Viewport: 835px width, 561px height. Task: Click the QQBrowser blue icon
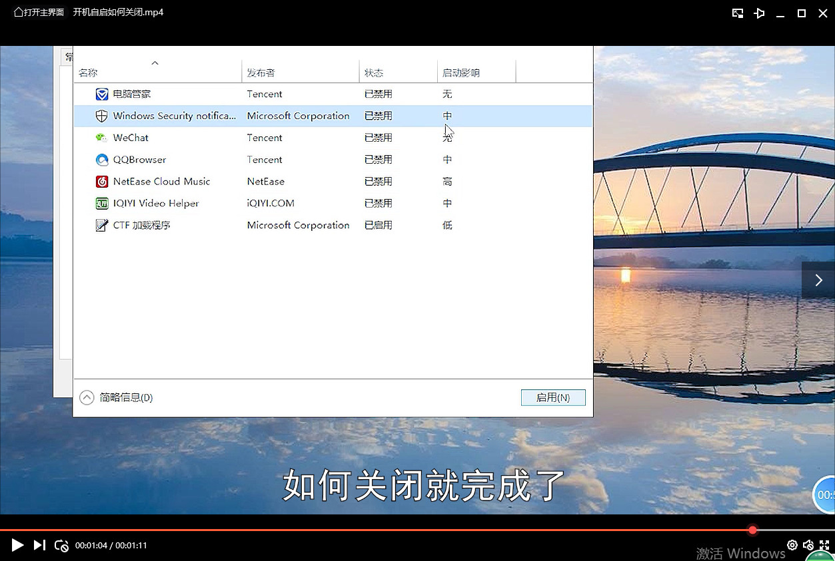click(x=101, y=160)
